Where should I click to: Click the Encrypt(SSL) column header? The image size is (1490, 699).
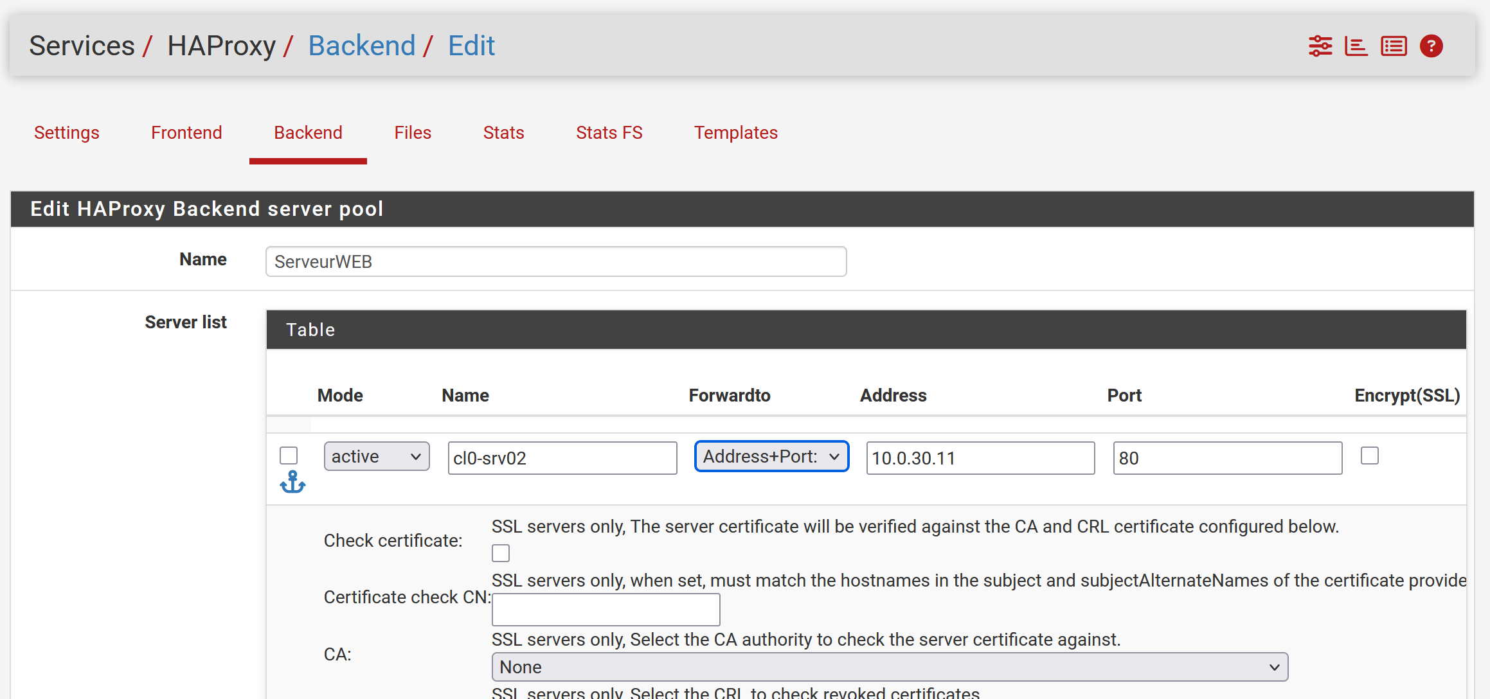(1407, 395)
